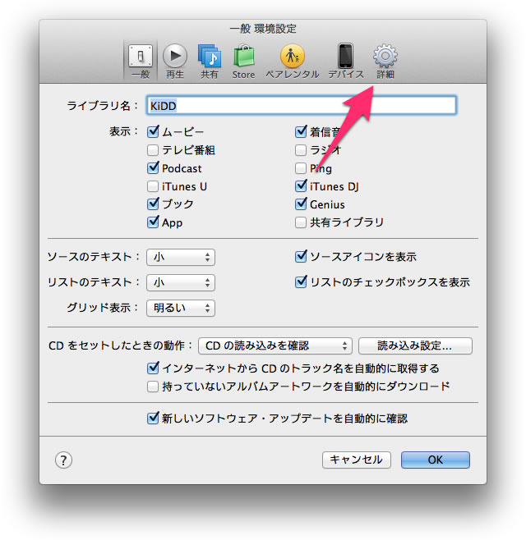526x540 pixels.
Task: Enable automatic album artwork download checkbox
Action: [x=153, y=387]
